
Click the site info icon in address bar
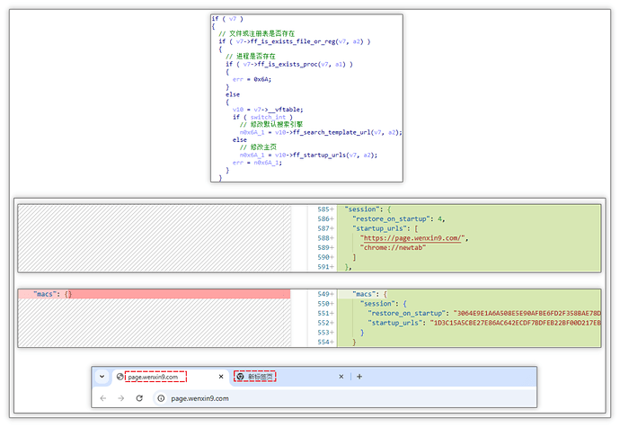160,397
